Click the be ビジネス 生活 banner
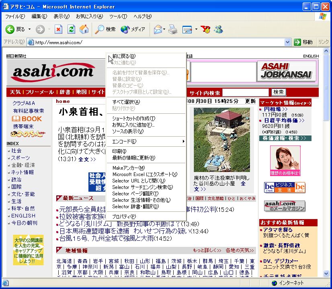The height and width of the screenshot is (289, 332). (285, 187)
